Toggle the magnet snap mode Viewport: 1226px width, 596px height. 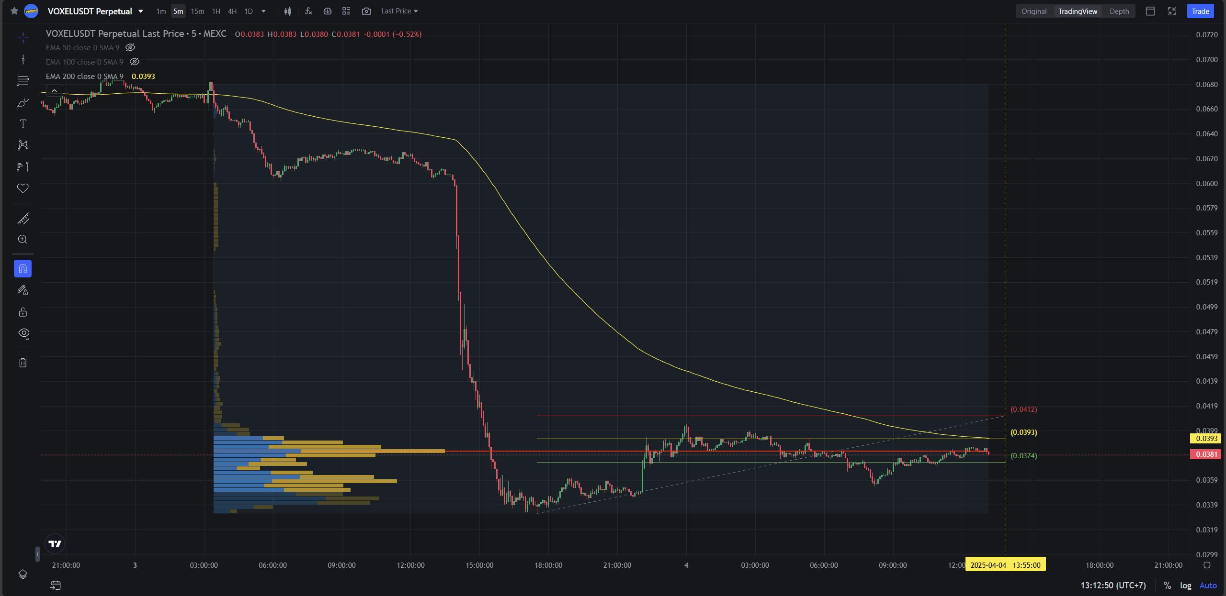[23, 269]
